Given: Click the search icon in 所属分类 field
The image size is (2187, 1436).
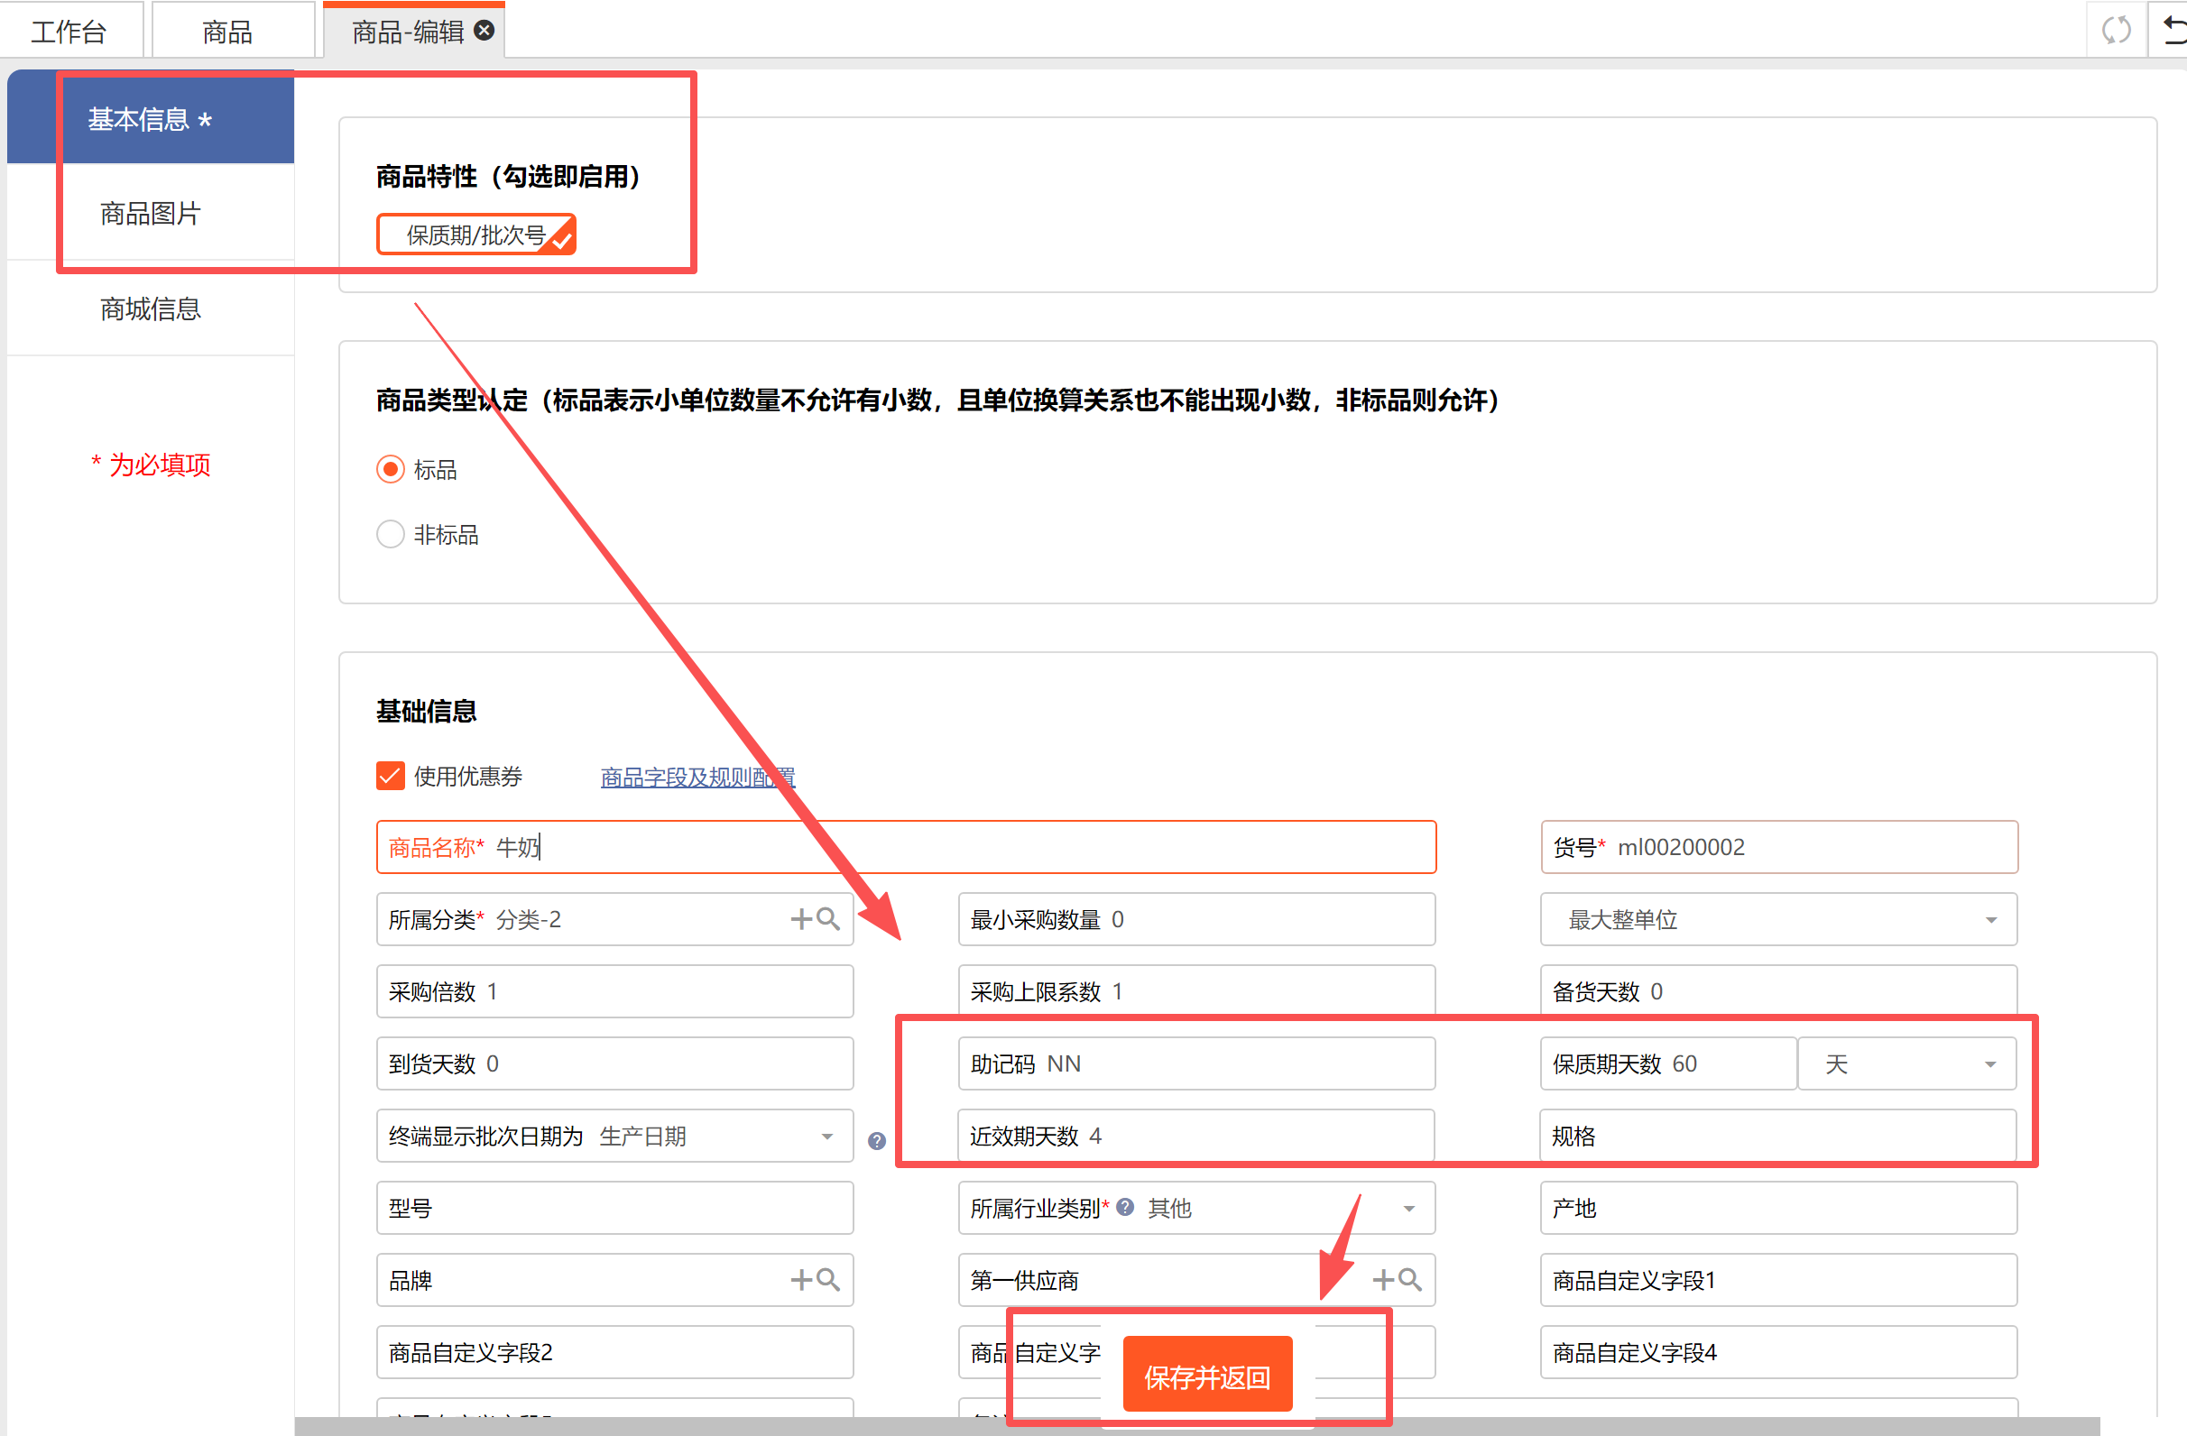Looking at the screenshot, I should coord(828,919).
